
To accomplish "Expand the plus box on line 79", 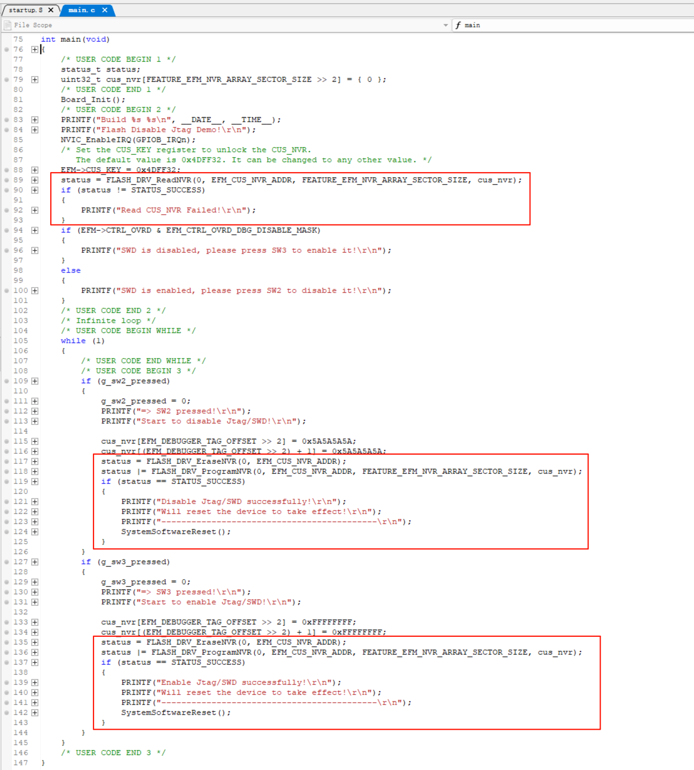I will coord(35,80).
